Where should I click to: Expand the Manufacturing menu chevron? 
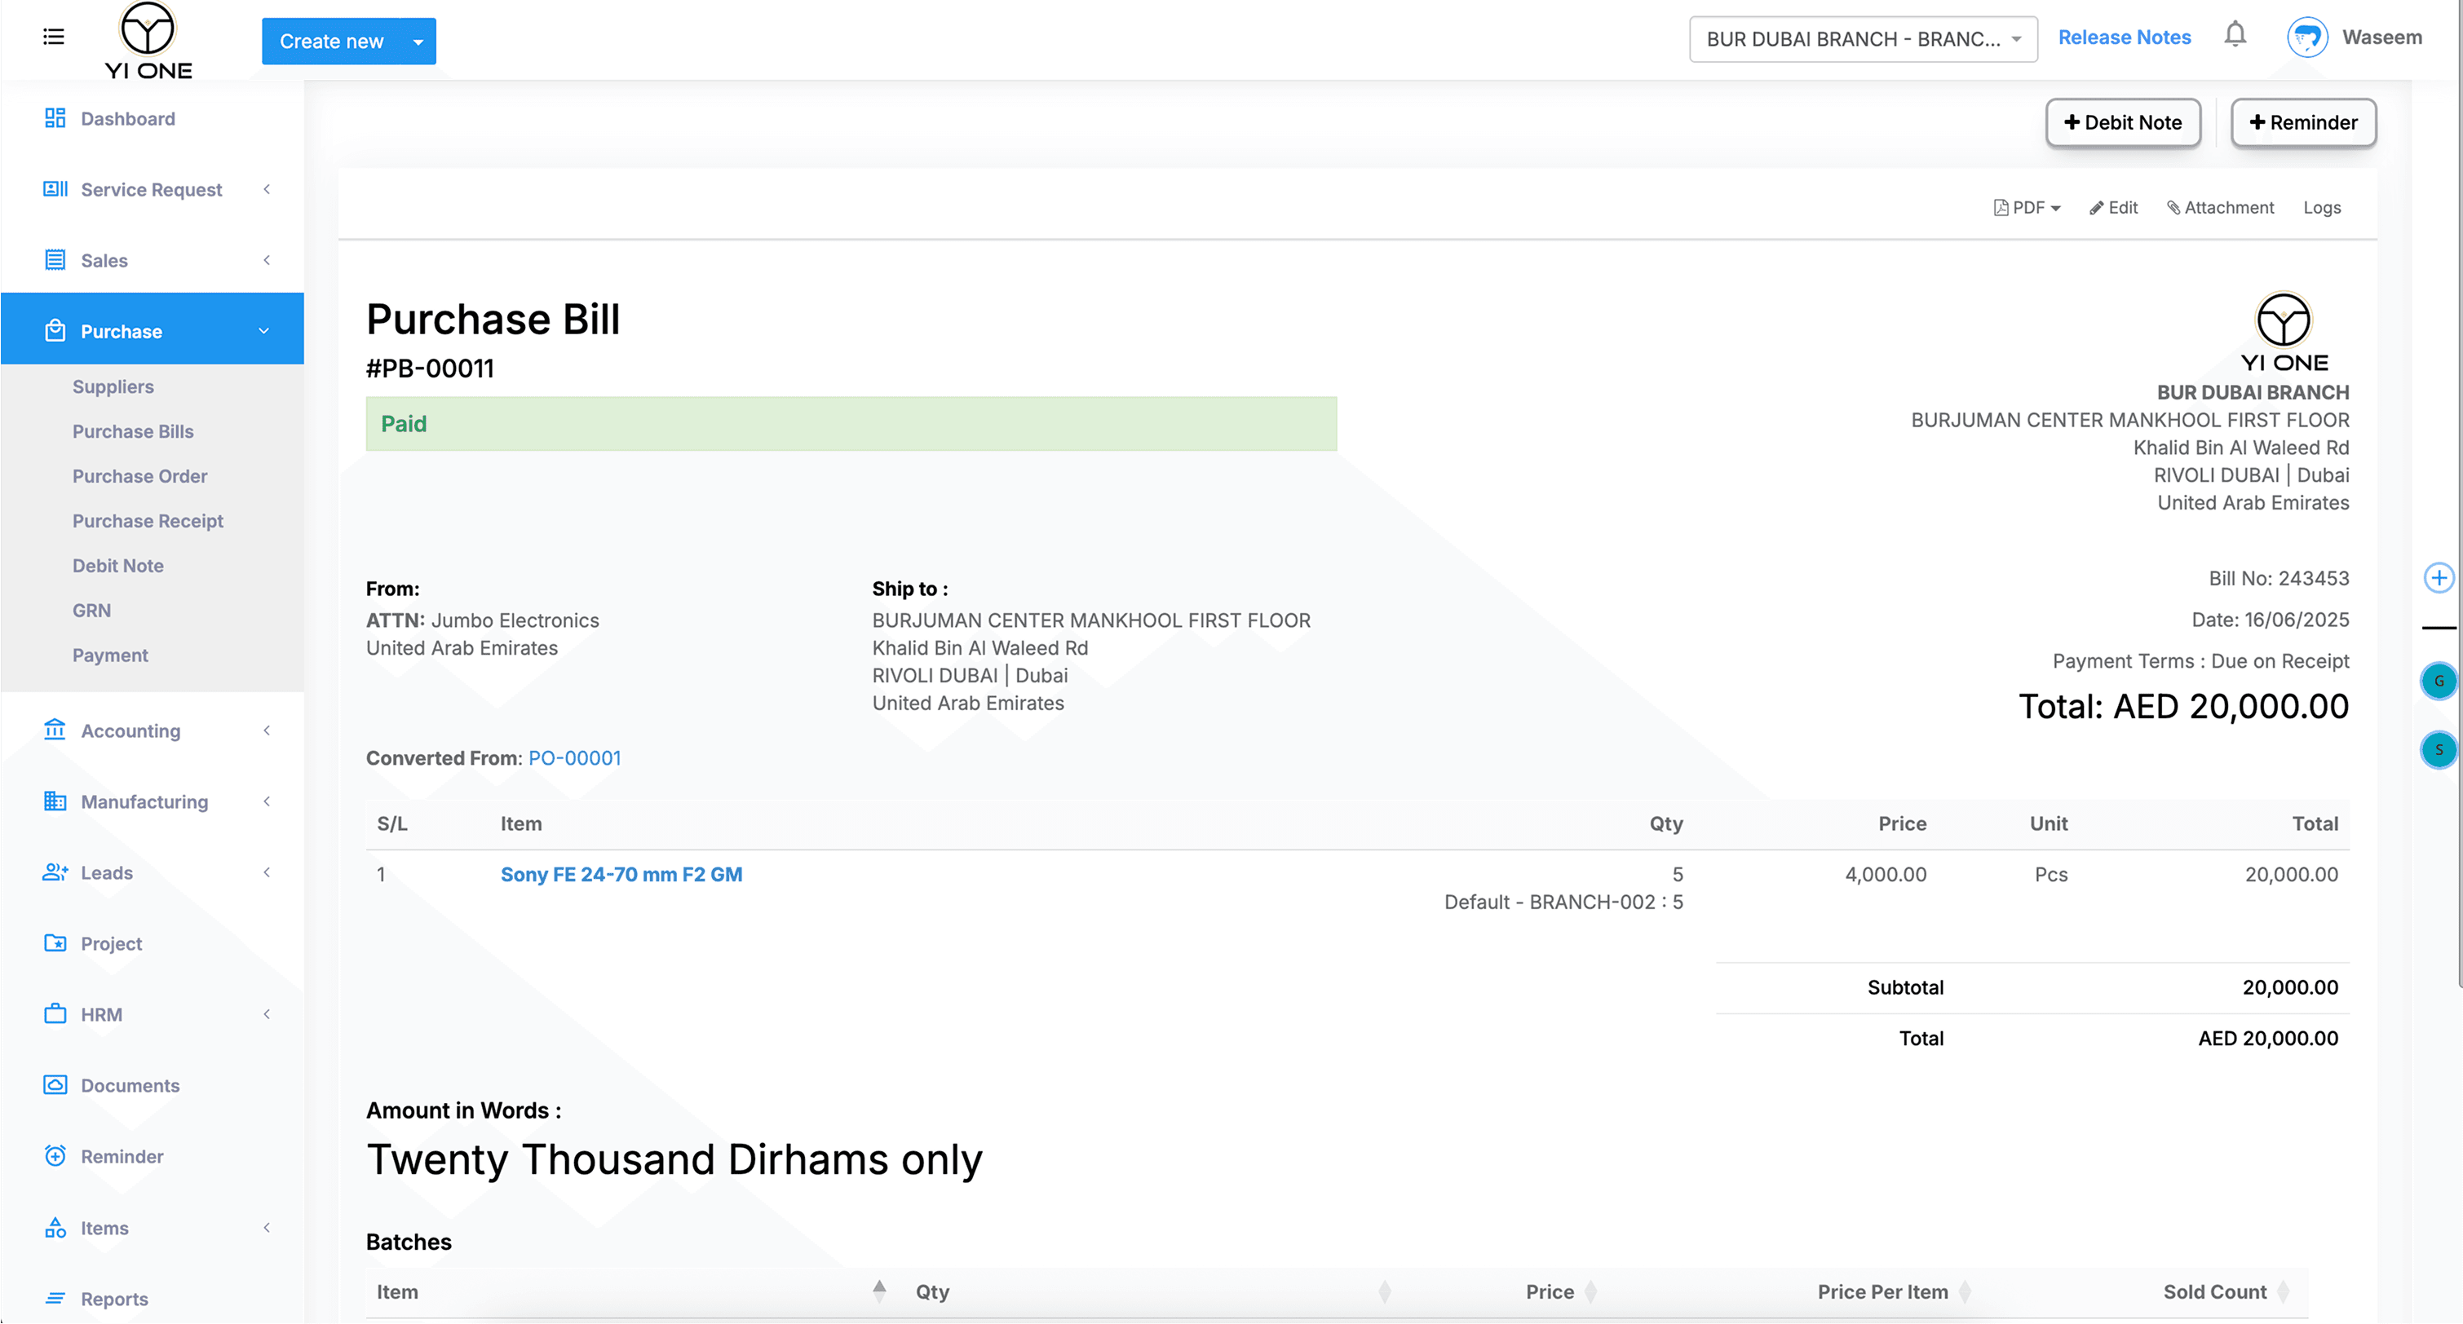tap(266, 801)
